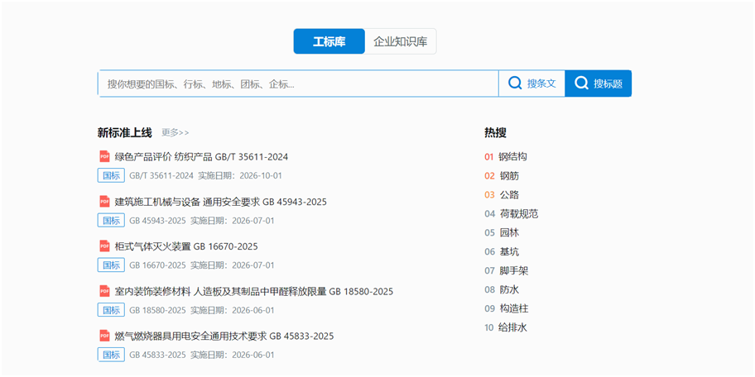Click PDF icon next to 燃气燃烧器具 standard
Screen dimensions: 755x377
point(104,336)
